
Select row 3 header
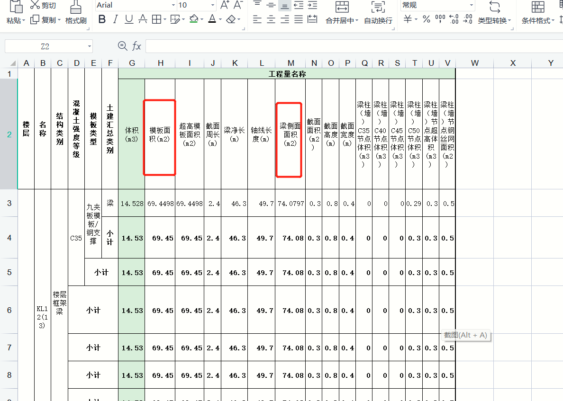point(9,203)
